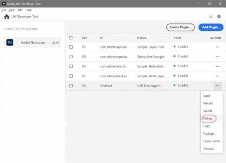Open actions menu for Websocket Example row
This screenshot has width=226, height=163.
point(218,57)
